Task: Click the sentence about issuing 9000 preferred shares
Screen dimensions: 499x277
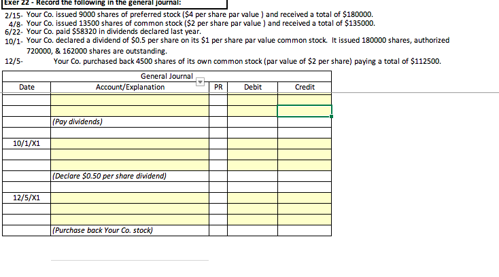Action: 200,15
